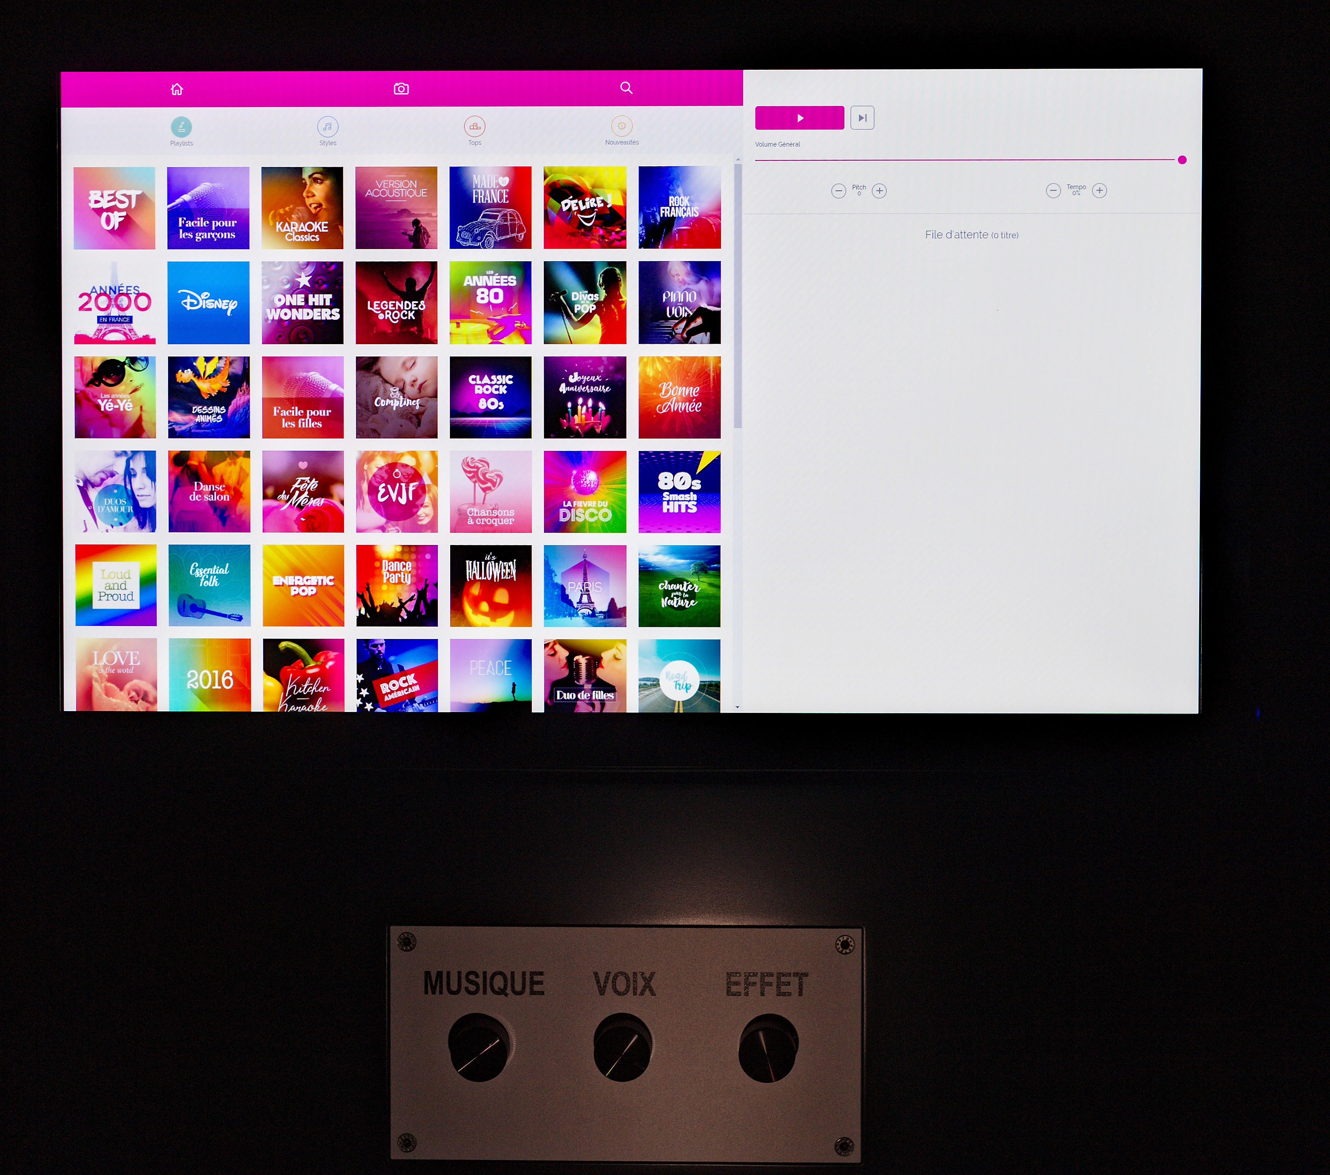Screen dimensions: 1330x1175
Task: Select the Playlists tab
Action: click(x=182, y=131)
